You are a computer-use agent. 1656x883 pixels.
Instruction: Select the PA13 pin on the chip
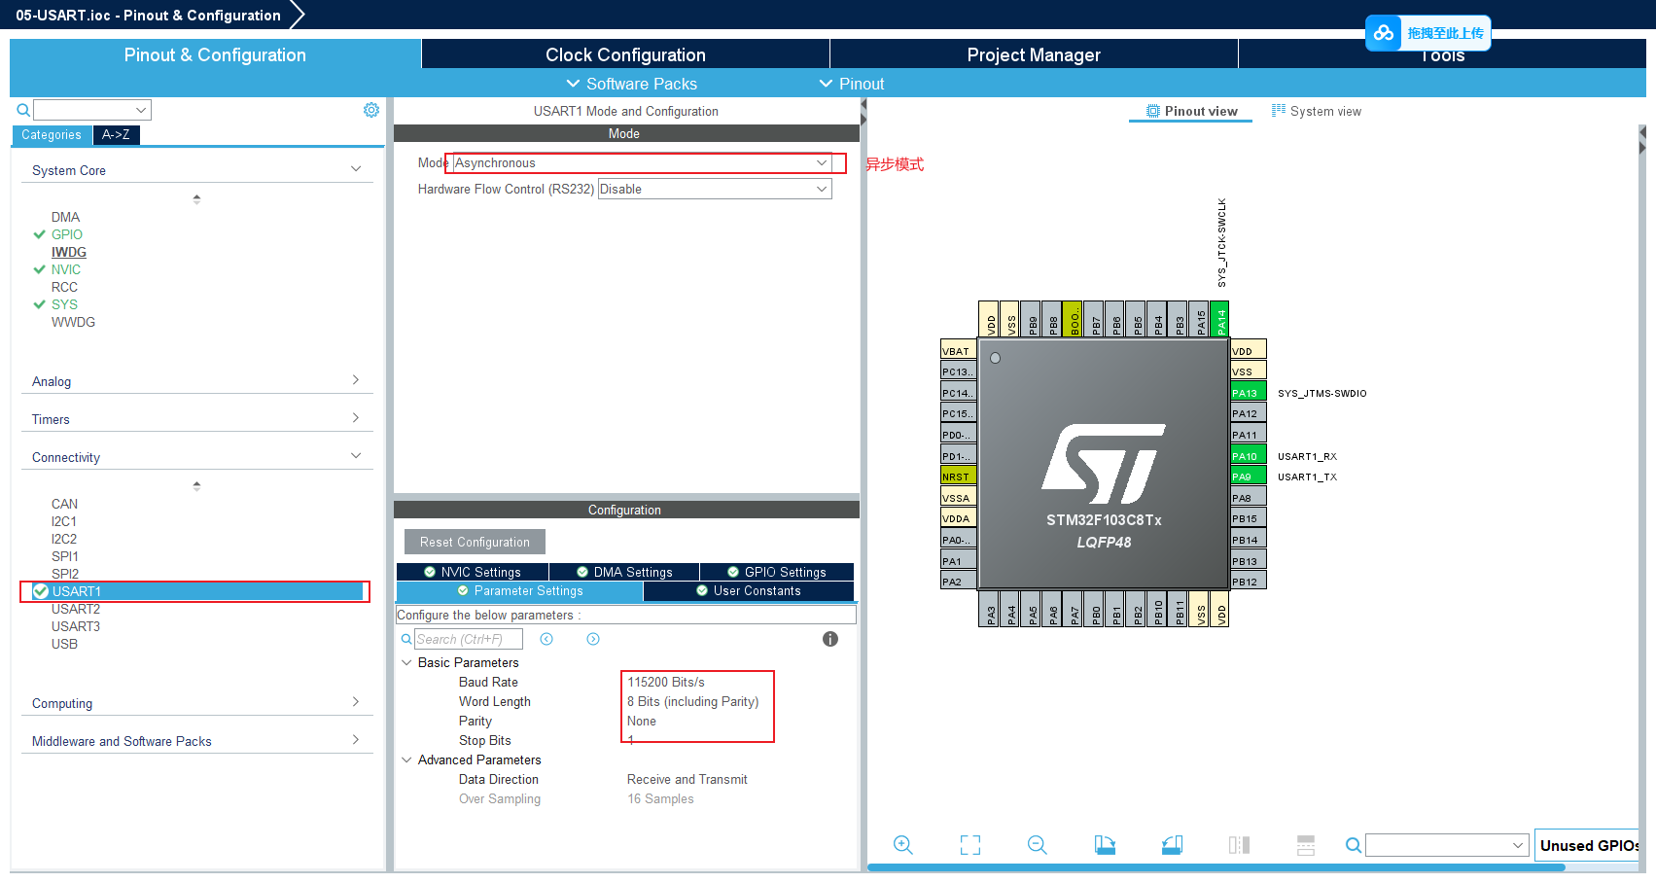(1249, 393)
